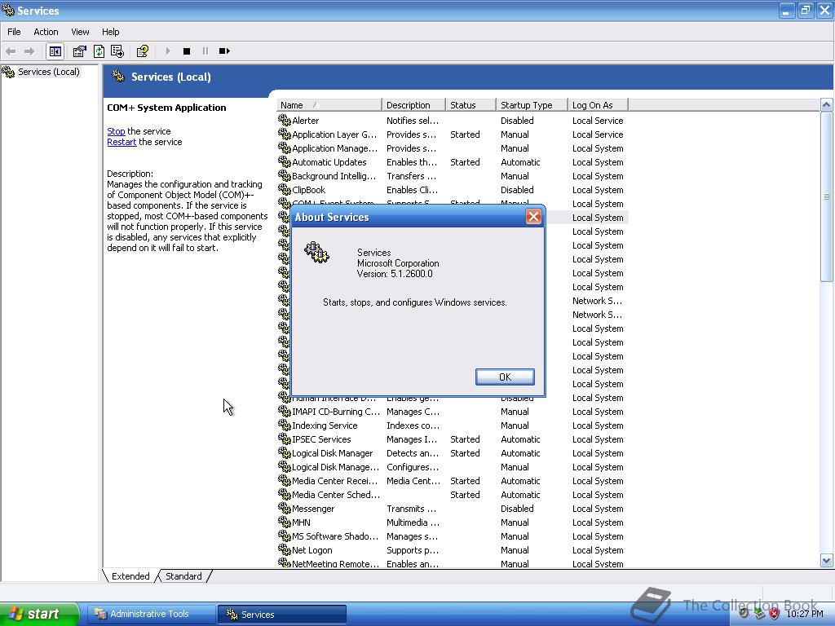Close the About Services dialog
Screen dimensions: 835x626
click(533, 217)
